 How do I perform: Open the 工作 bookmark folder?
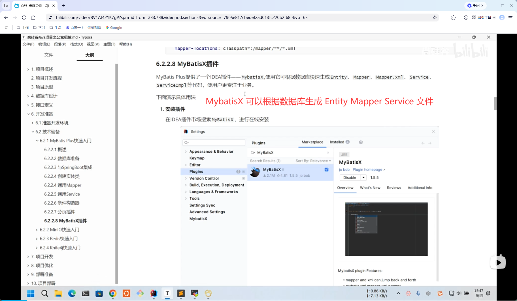23,28
